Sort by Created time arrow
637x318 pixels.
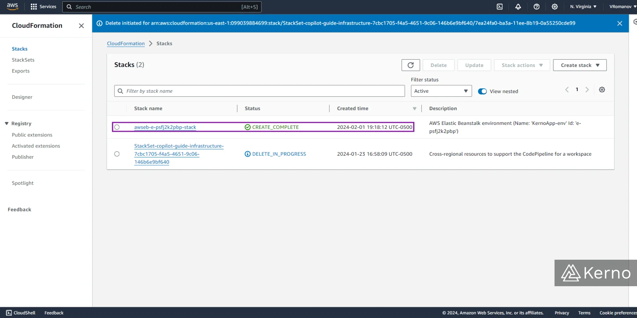coord(415,109)
